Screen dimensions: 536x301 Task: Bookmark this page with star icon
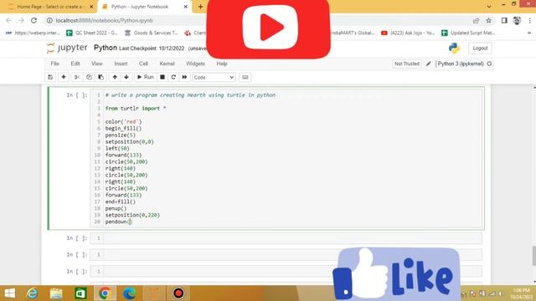click(x=489, y=20)
